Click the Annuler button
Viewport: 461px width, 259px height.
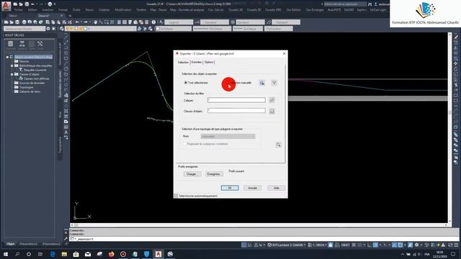click(x=252, y=188)
